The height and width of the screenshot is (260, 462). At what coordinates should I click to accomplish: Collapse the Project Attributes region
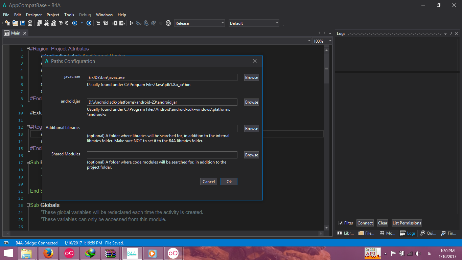point(28,49)
